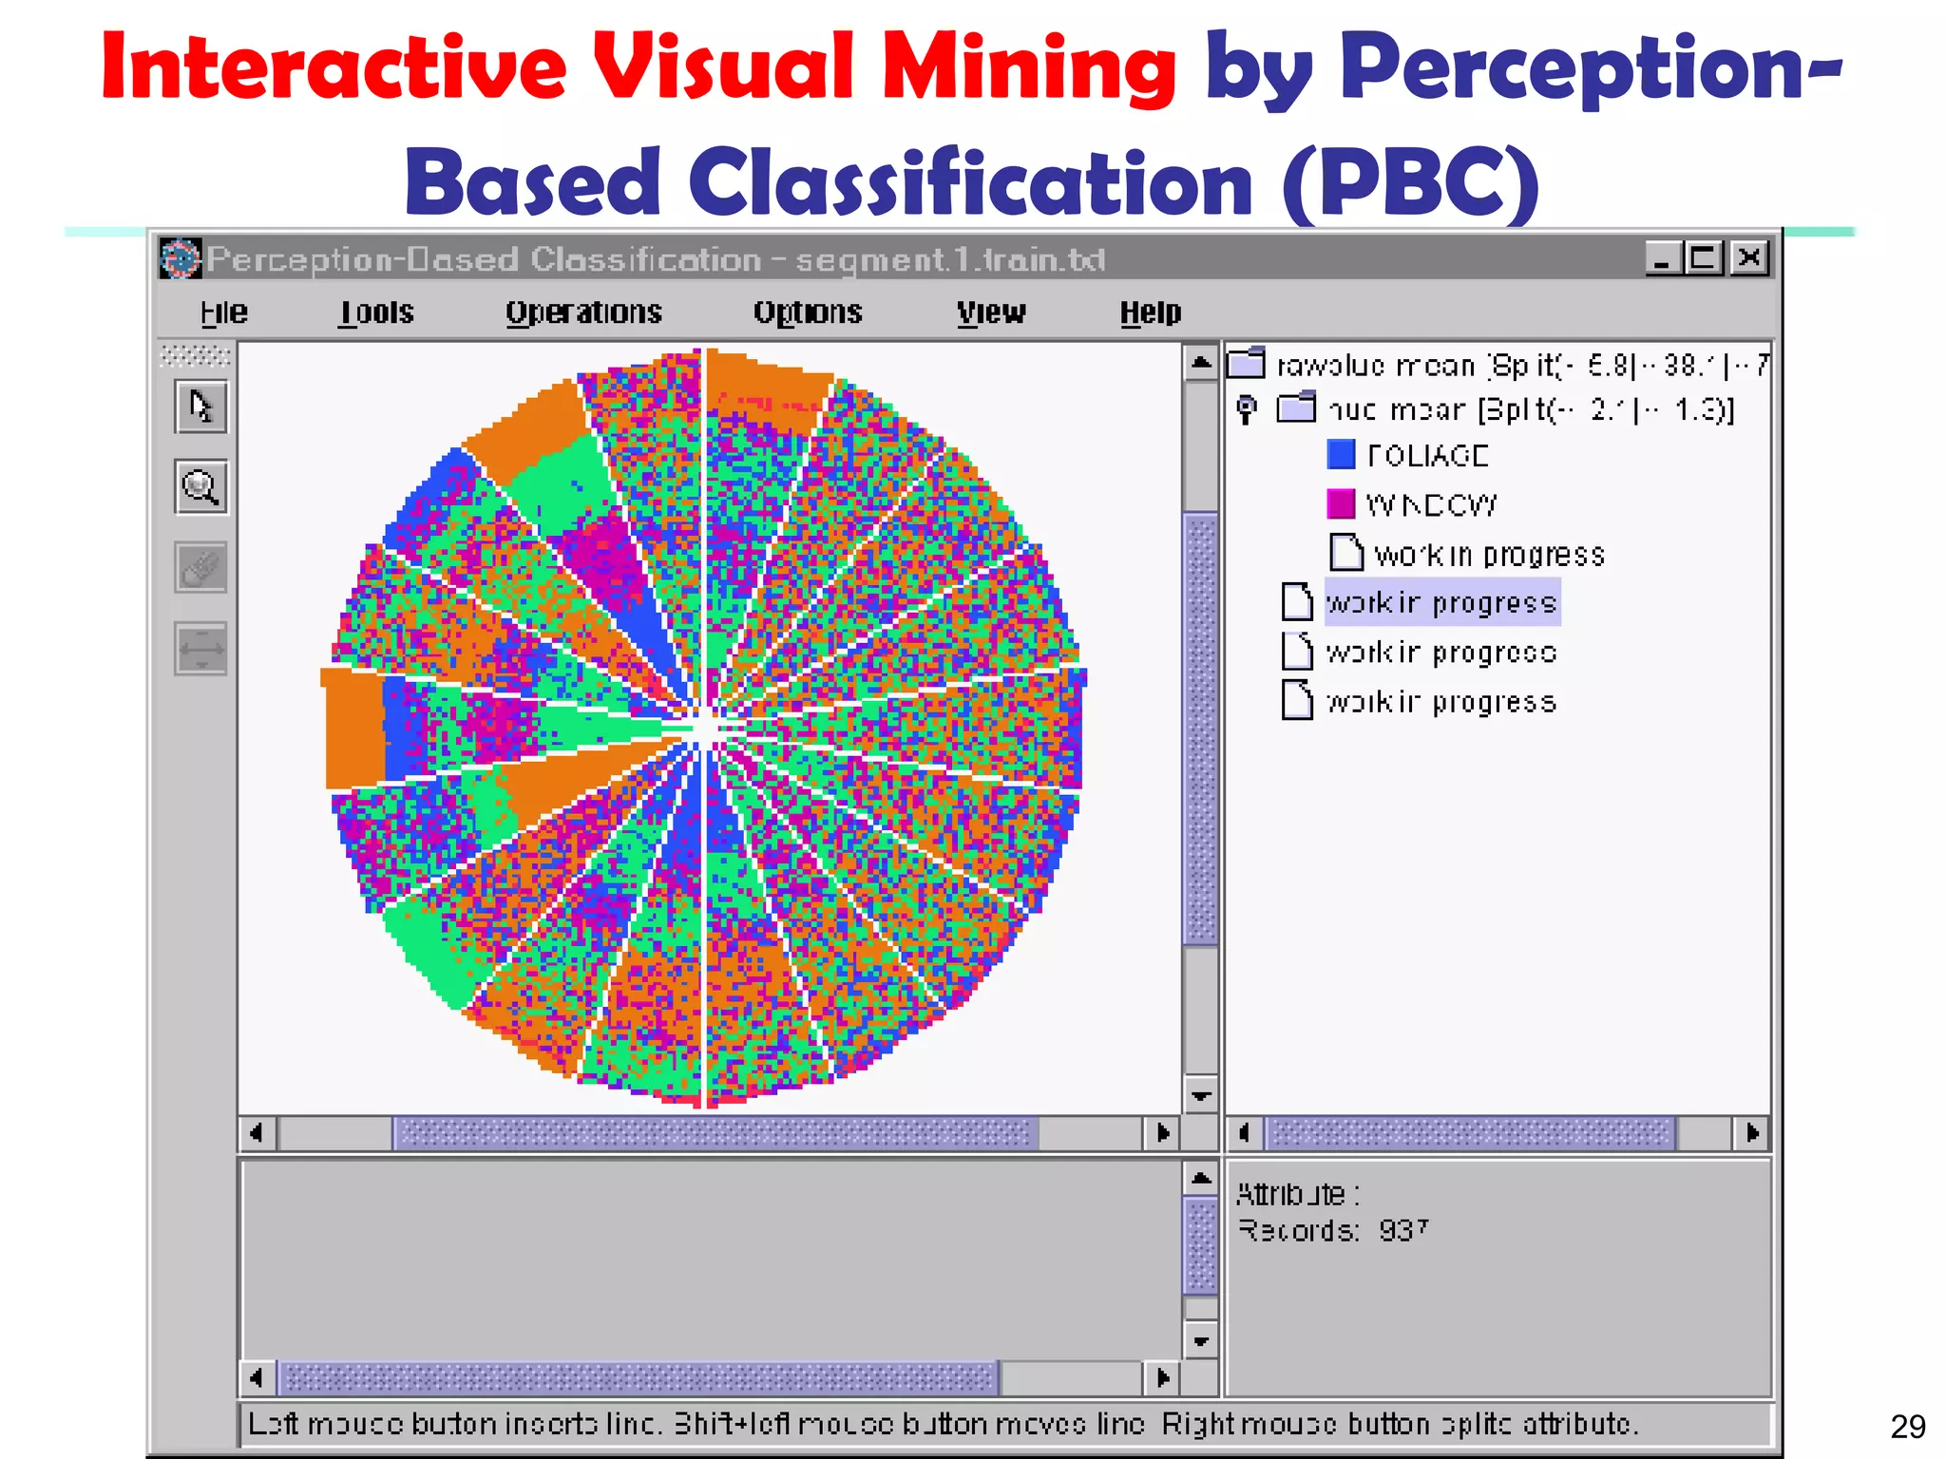The image size is (1946, 1459).
Task: Open the Tools menu
Action: [376, 313]
